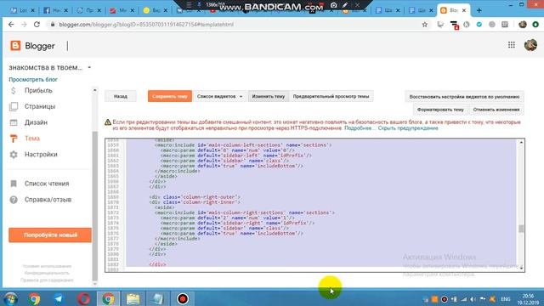Click the Bandicam pencil draw icon
544x306 pixels.
point(345,5)
